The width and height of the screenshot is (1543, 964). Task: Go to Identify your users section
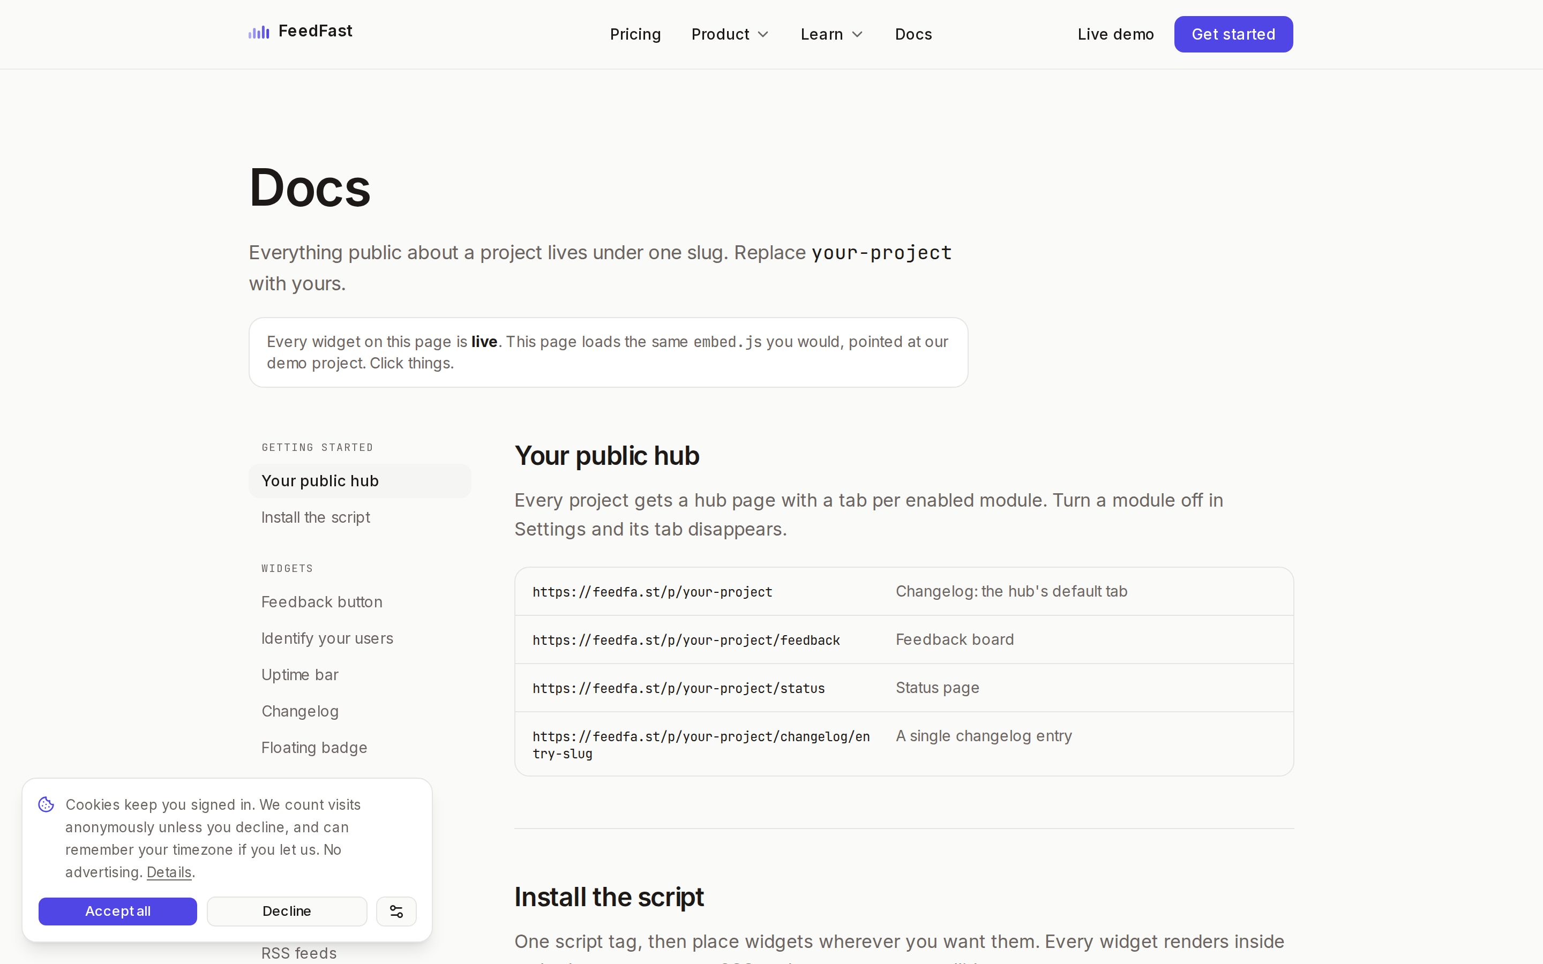coord(327,638)
